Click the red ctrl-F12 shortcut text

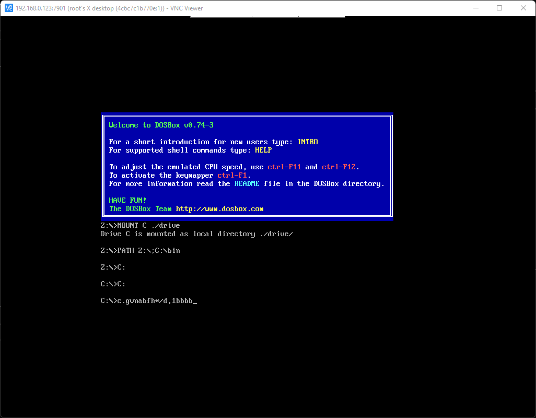pos(340,167)
